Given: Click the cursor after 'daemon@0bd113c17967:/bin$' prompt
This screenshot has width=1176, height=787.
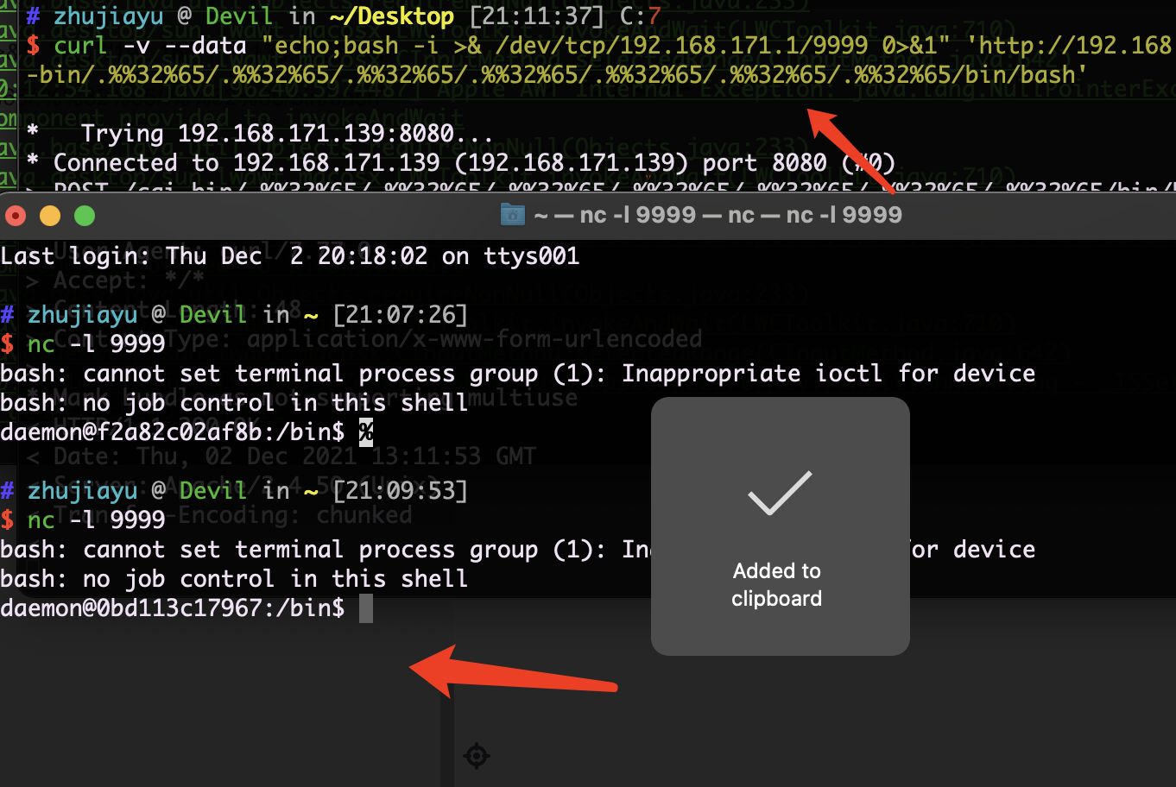Looking at the screenshot, I should pos(366,608).
